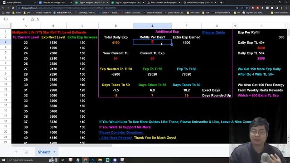
Task: Open the Diablo 4 Database bookmark
Action: pyautogui.click(x=153, y=13)
